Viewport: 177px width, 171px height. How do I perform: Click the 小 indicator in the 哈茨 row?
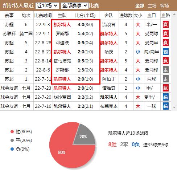point(138,52)
